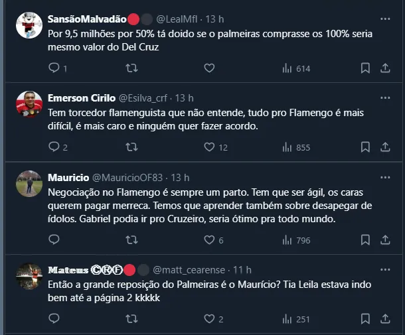The height and width of the screenshot is (335, 405).
Task: Reply to SansãoMalvadão's tweet
Action: click(54, 68)
